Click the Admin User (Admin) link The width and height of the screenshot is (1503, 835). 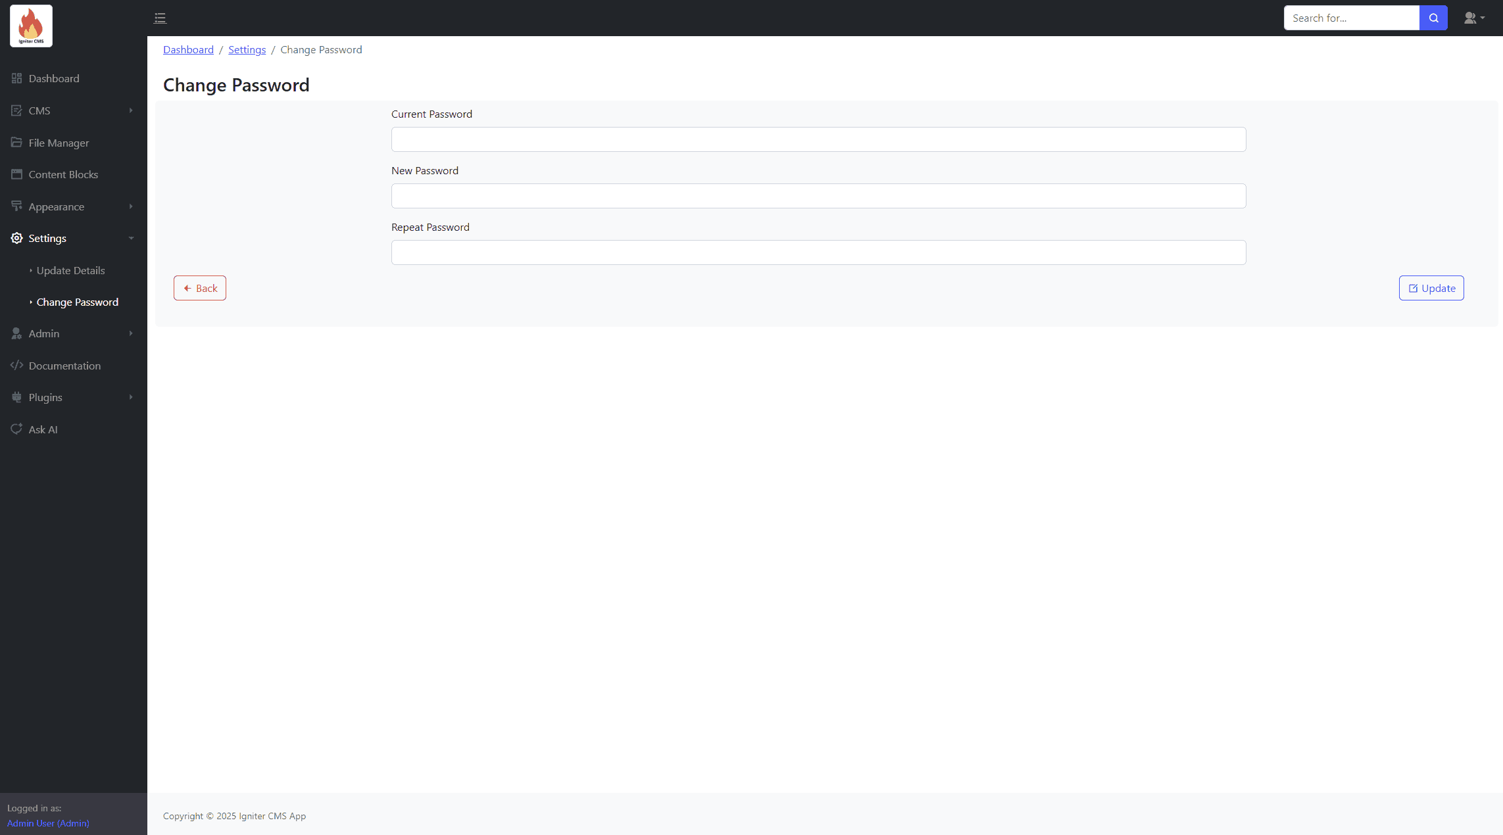tap(48, 823)
